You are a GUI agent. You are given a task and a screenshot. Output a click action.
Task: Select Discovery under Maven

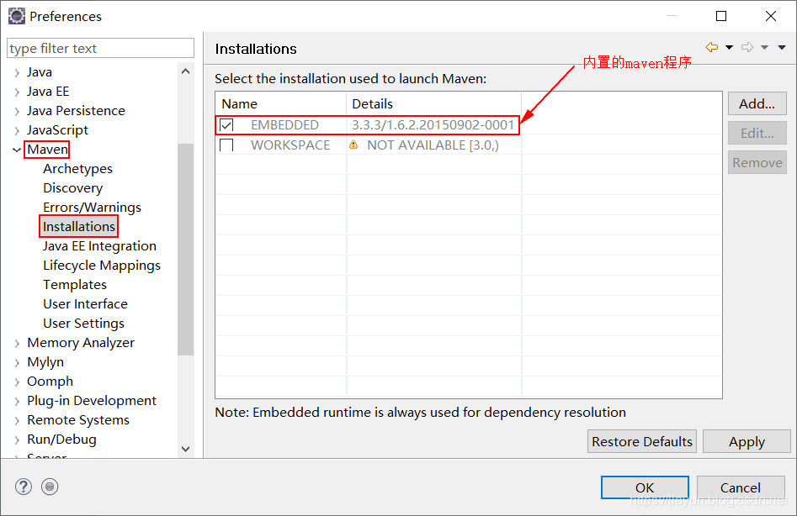[x=72, y=187]
